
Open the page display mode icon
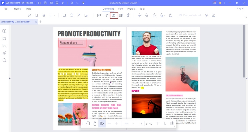(172, 124)
